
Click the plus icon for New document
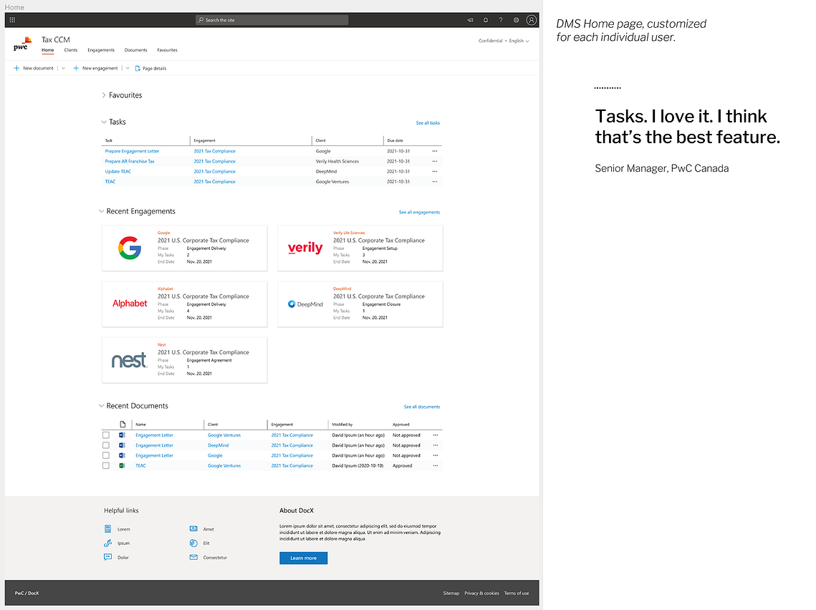16,68
